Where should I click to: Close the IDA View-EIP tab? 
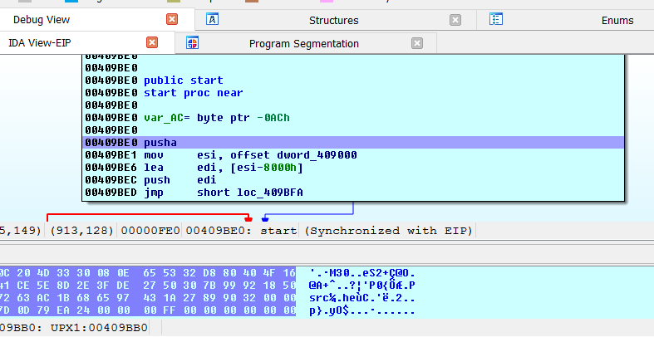coord(152,43)
